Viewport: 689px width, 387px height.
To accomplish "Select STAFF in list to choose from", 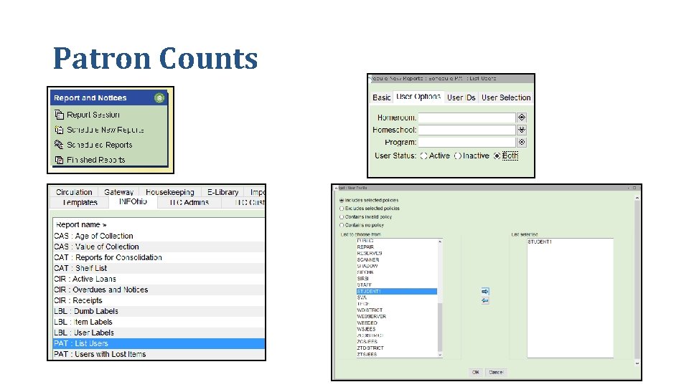I will pos(365,285).
